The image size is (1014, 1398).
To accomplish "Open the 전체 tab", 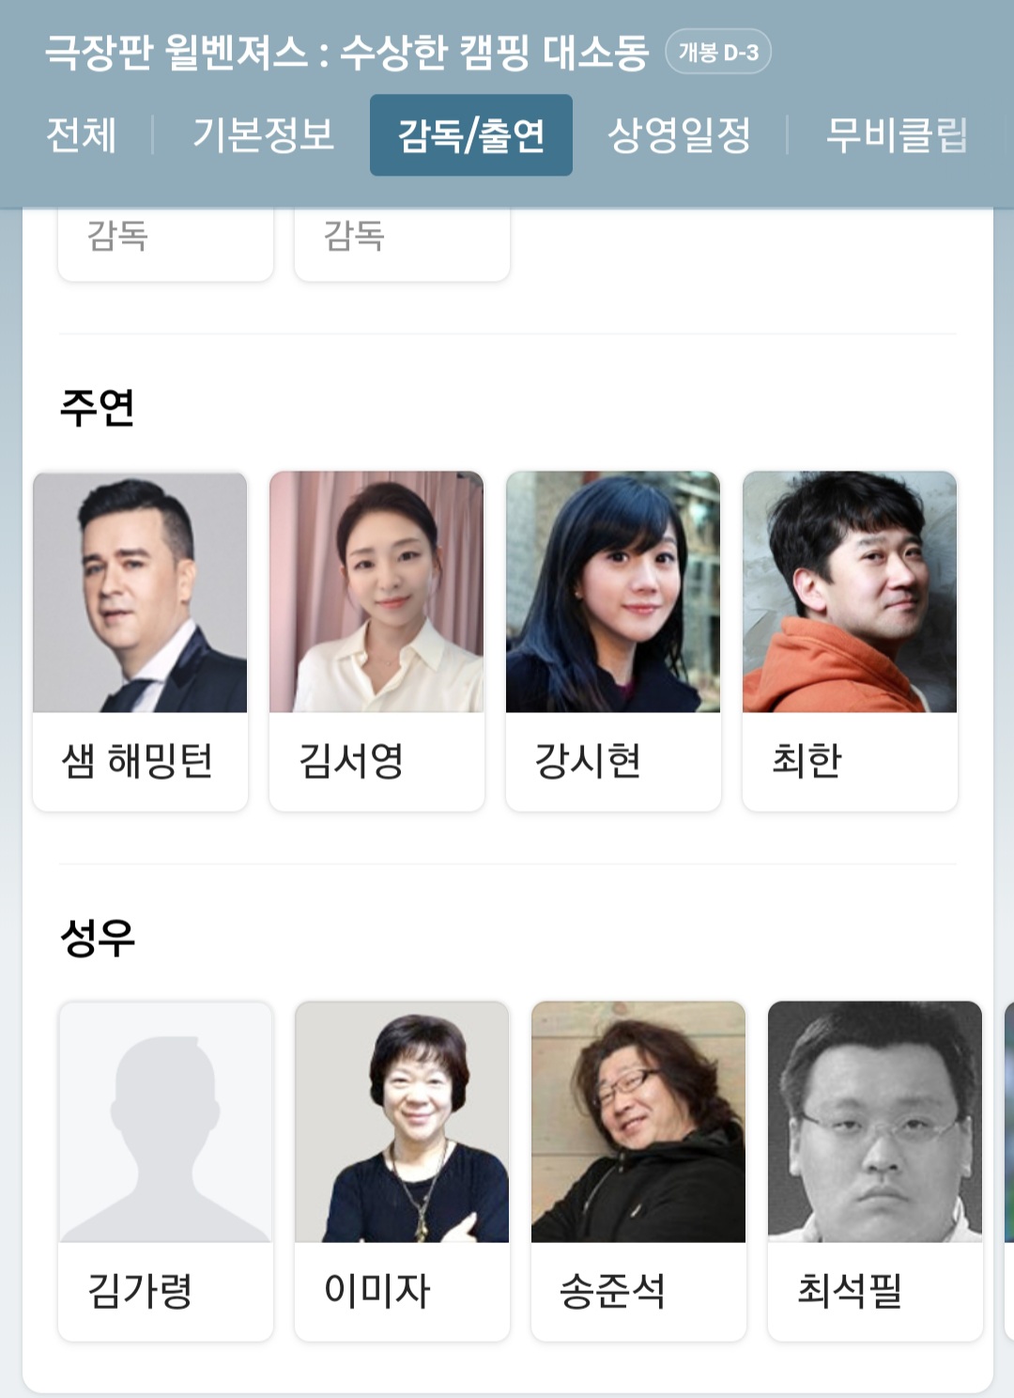I will (82, 134).
